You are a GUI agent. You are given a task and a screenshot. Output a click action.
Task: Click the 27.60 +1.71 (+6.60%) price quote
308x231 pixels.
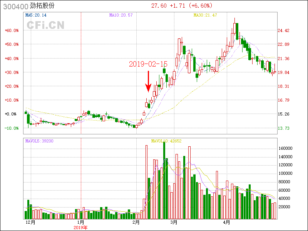[182, 5]
